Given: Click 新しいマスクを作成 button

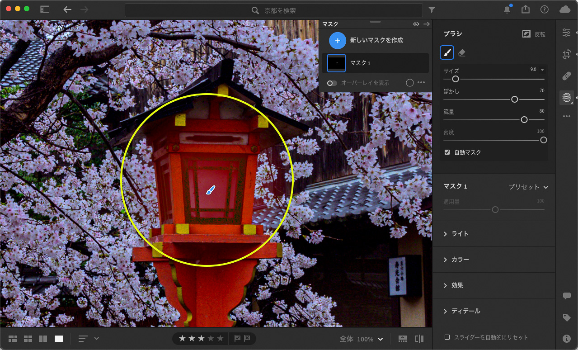Looking at the screenshot, I should [x=338, y=40].
